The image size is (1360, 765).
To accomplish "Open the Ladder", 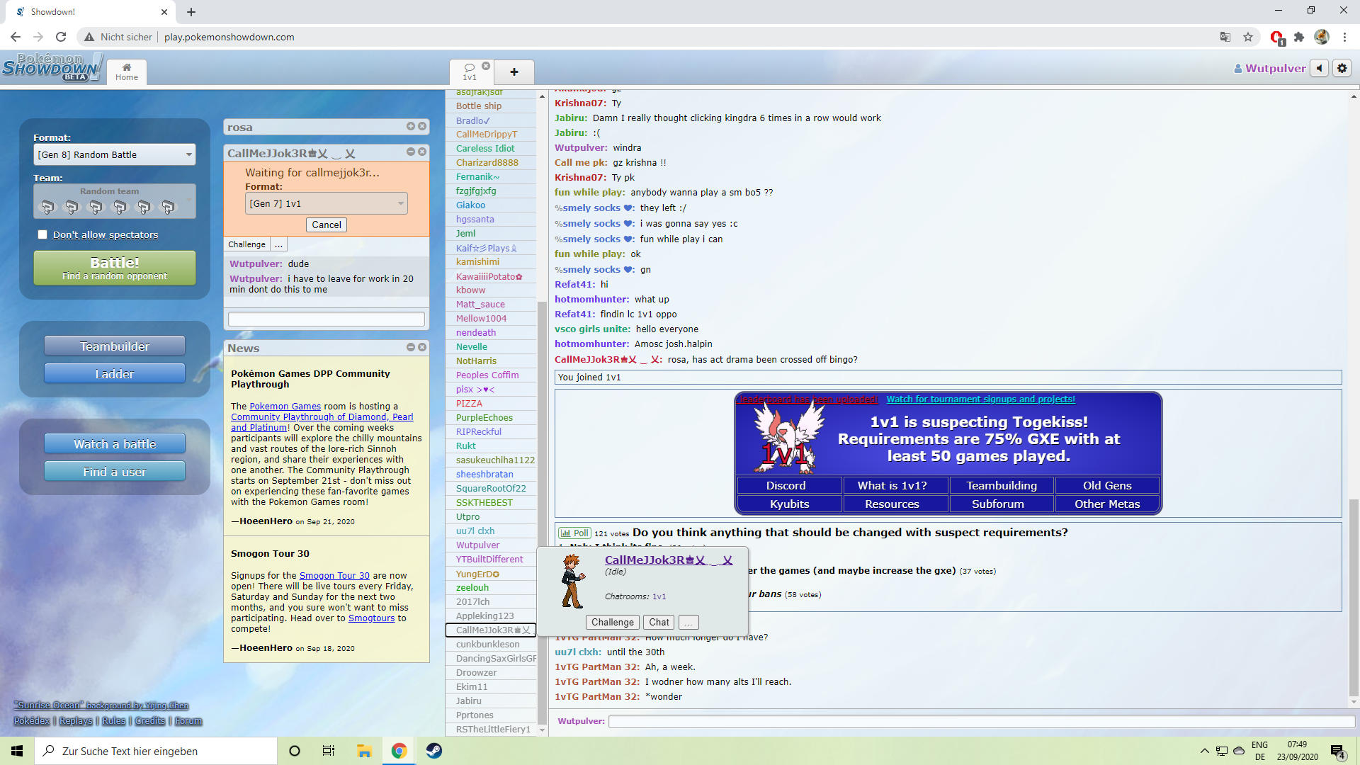I will pyautogui.click(x=115, y=373).
